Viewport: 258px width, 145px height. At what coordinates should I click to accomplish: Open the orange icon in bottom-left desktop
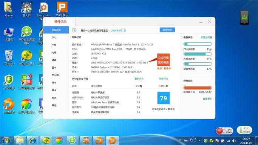(x=9, y=106)
